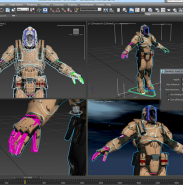The image size is (183, 185).
Task: Click the Render in Cloud teapot icon
Action: pyautogui.click(x=175, y=10)
